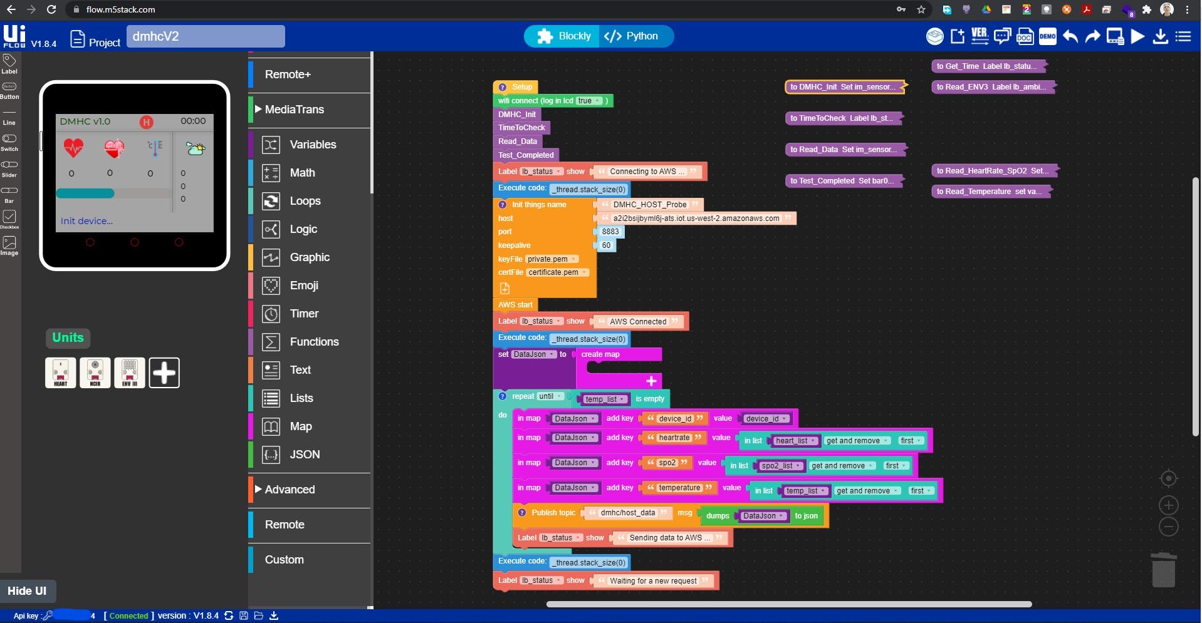Select the Bar widget tool
1202x623 pixels.
click(x=9, y=195)
